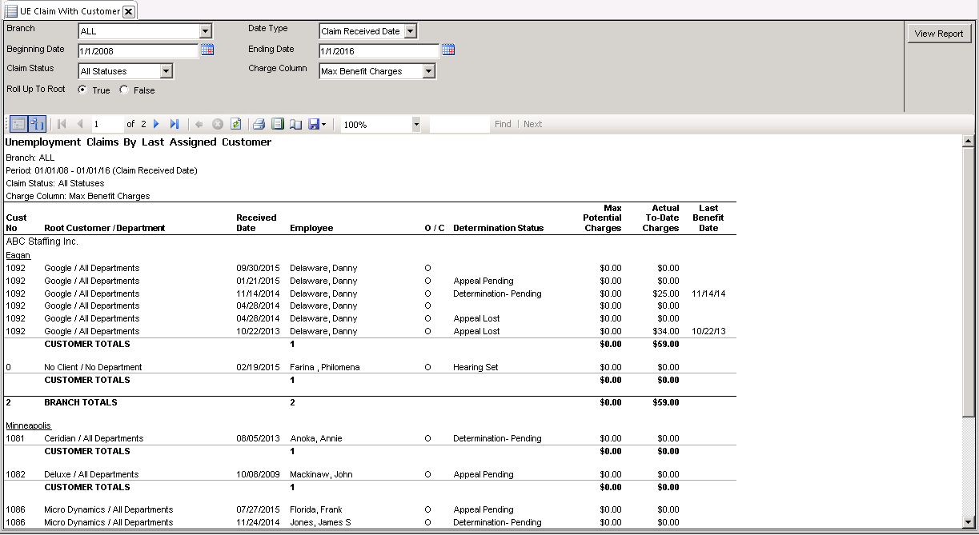Screen dimensions: 979x535
Task: Open the page setup icon
Action: click(296, 124)
